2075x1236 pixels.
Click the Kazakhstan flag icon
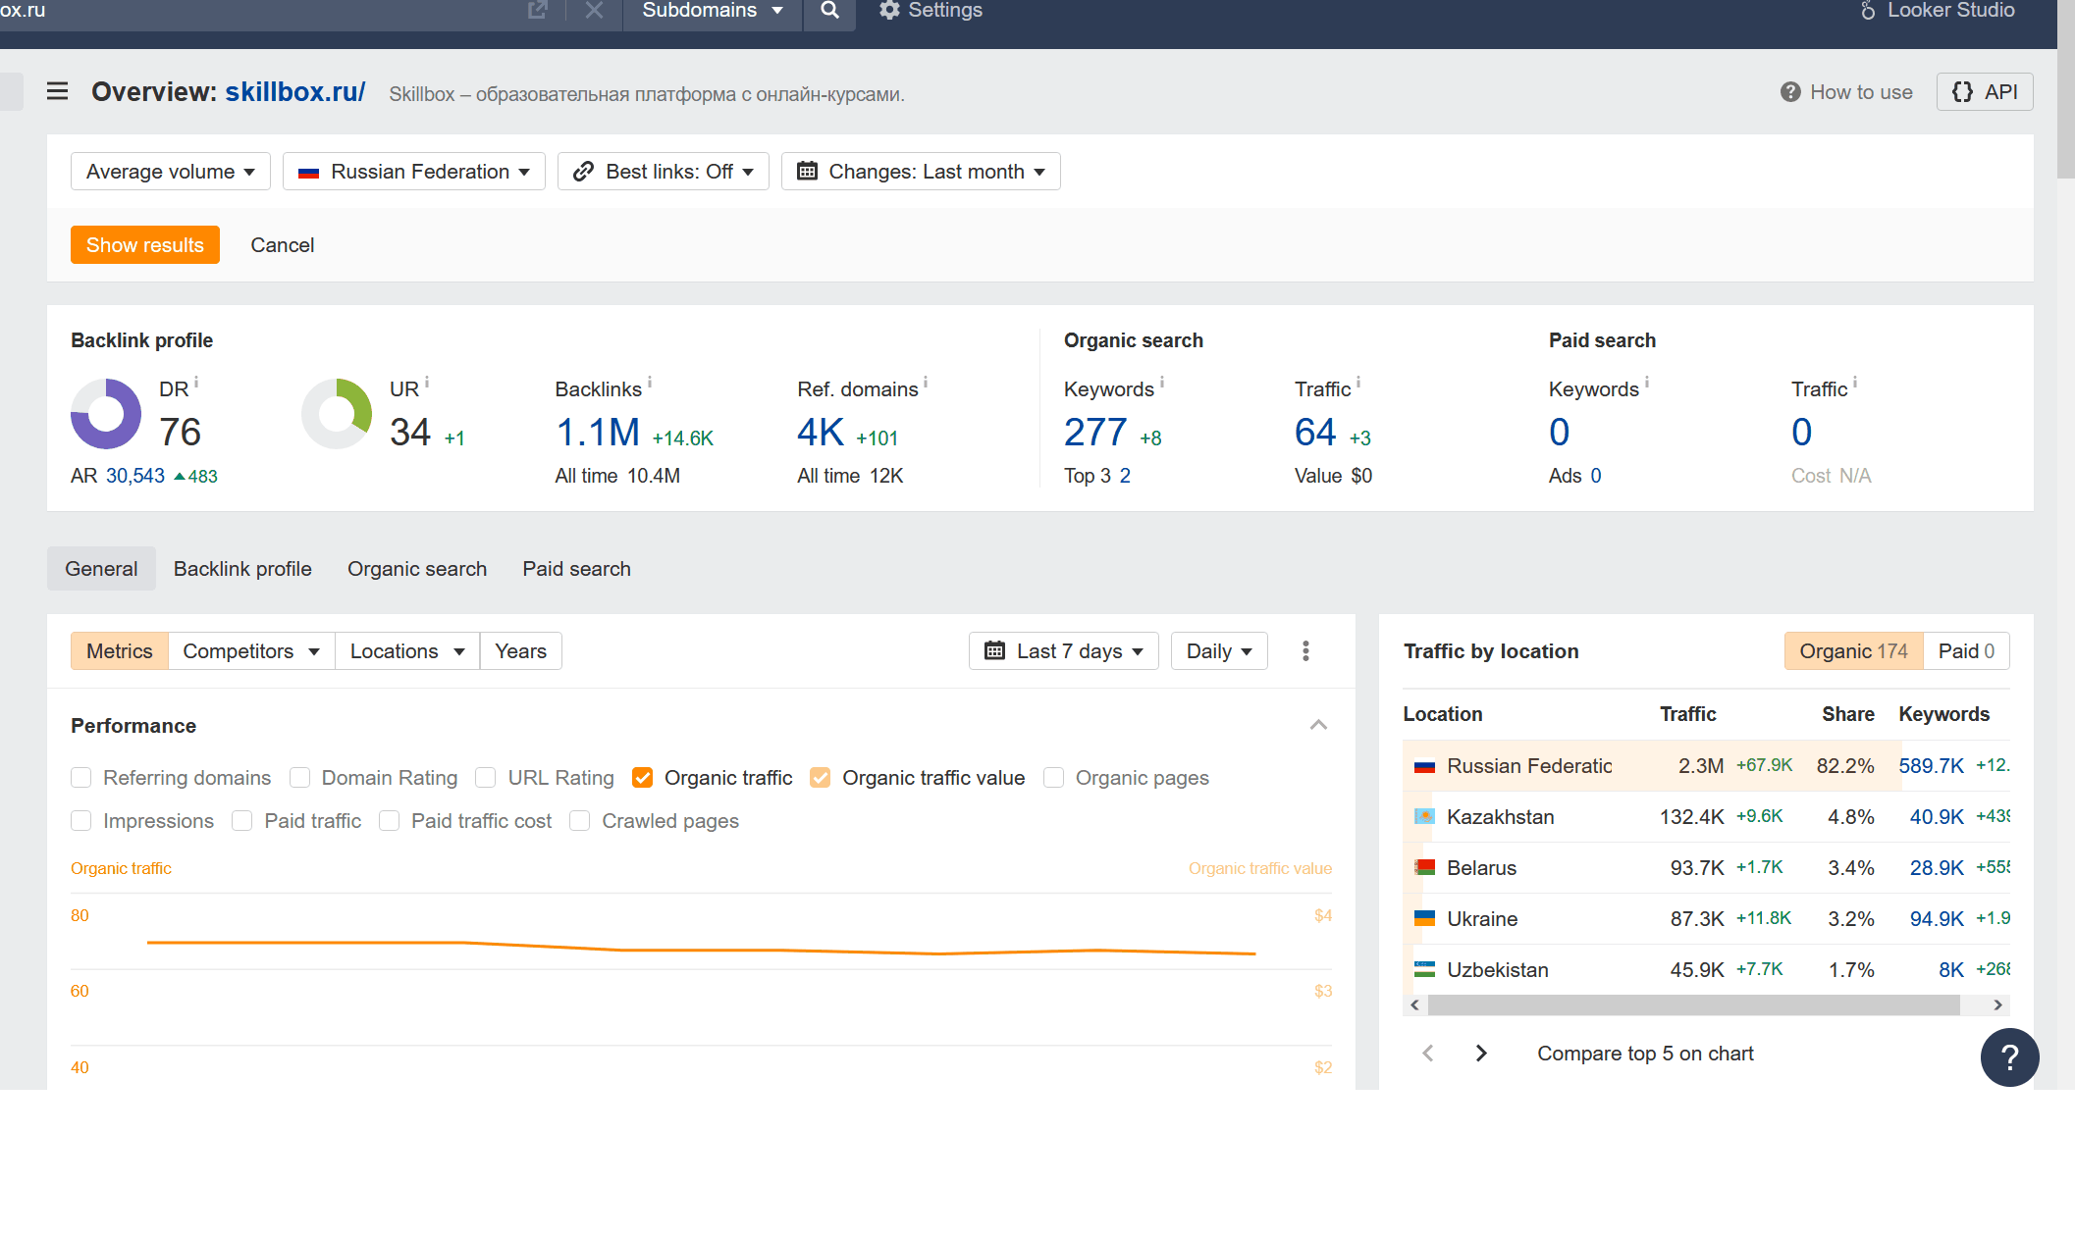tap(1424, 817)
